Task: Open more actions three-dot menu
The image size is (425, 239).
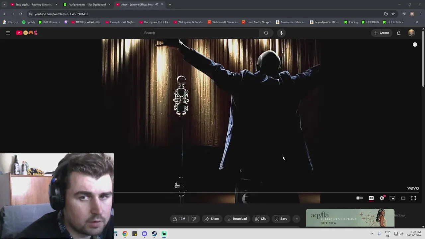Action: [297, 219]
